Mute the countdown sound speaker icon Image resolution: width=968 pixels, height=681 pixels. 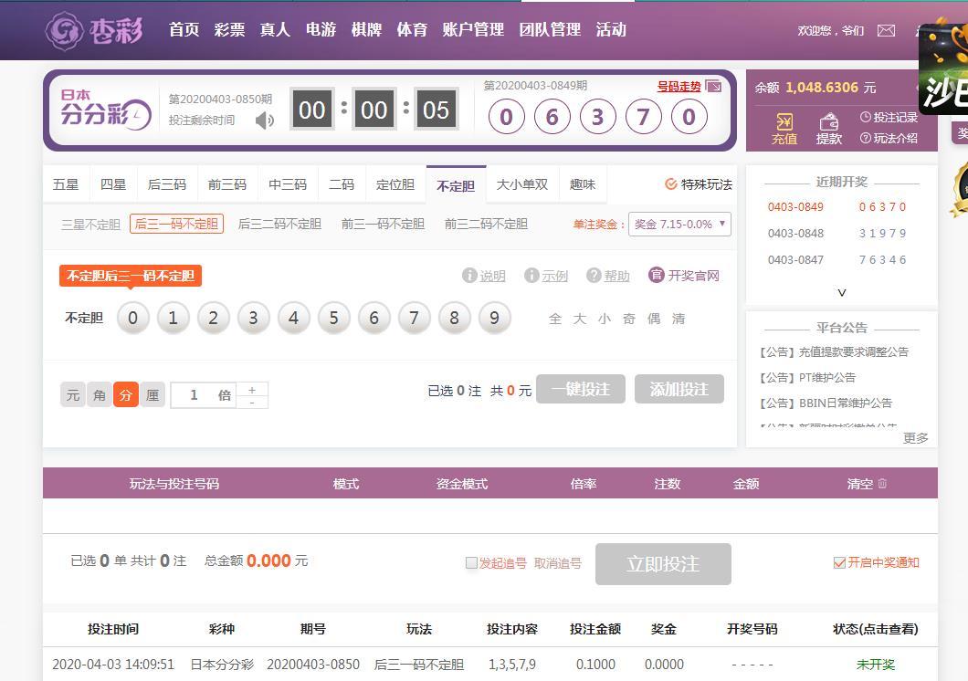264,120
